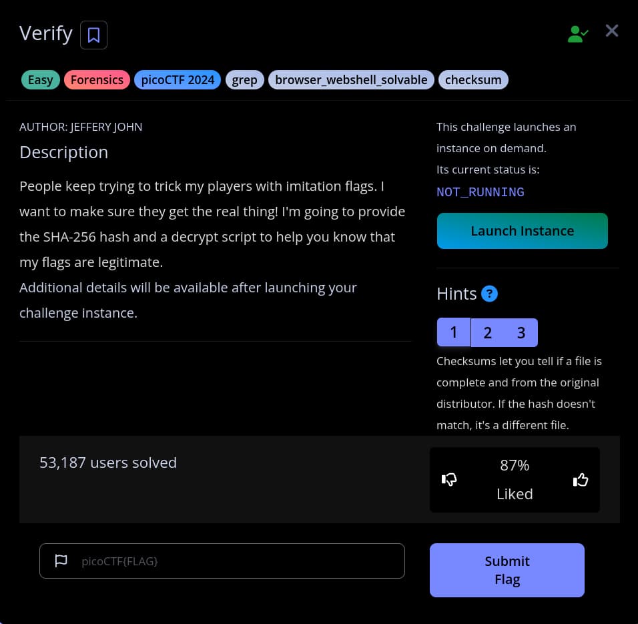Bookmark the Verify challenge
The height and width of the screenshot is (624, 638).
point(93,35)
